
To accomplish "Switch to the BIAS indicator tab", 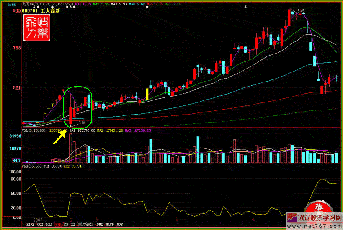I will point(30,225).
